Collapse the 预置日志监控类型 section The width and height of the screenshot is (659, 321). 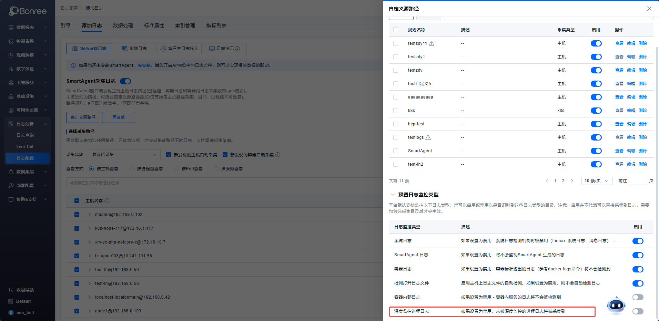point(393,195)
